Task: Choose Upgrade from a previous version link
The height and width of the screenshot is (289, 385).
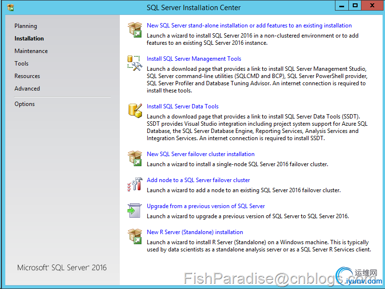Action: click(206, 206)
